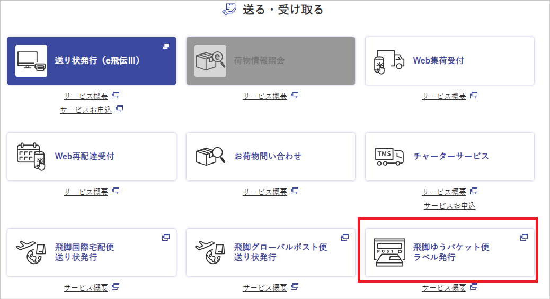Click external window icon on 飛脚国際宅配便 card
550x299 pixels.
coord(166,237)
